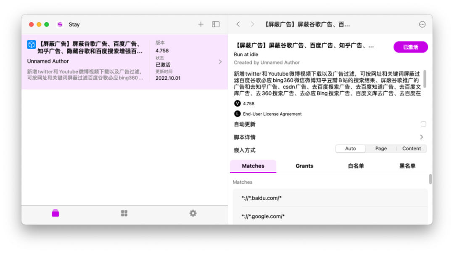Click the script title in list row
The width and height of the screenshot is (454, 253).
pos(90,47)
